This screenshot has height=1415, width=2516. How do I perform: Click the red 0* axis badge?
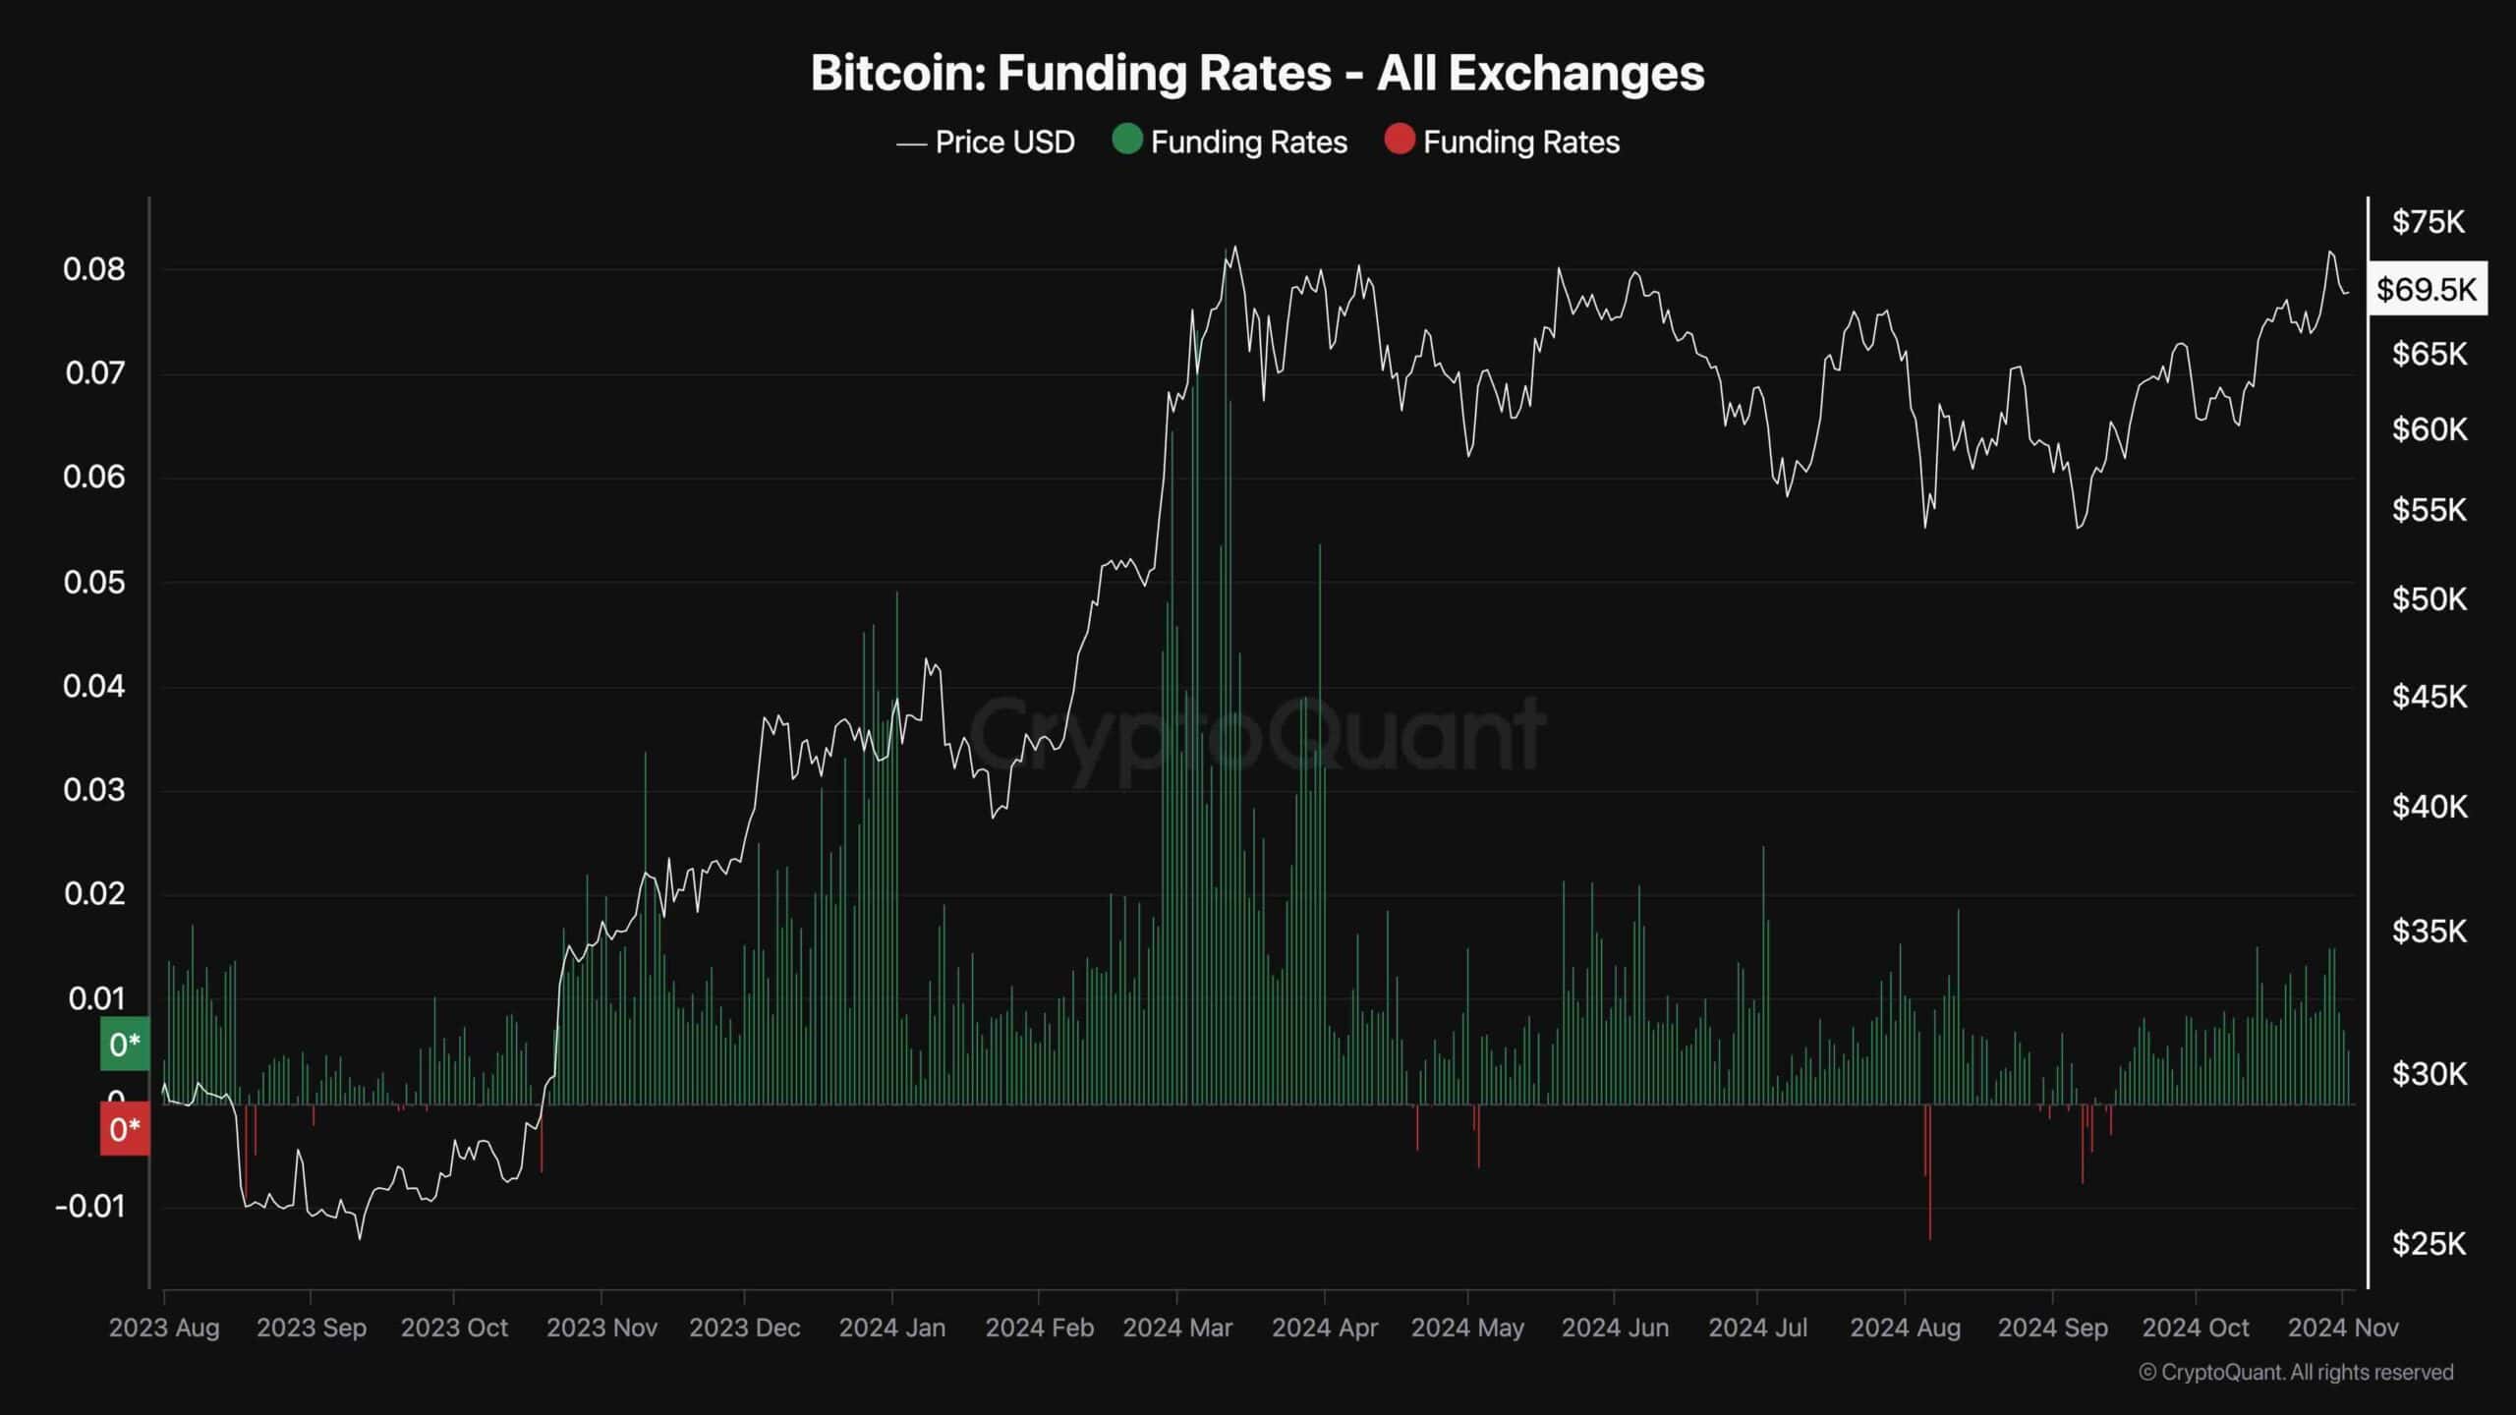click(x=125, y=1129)
